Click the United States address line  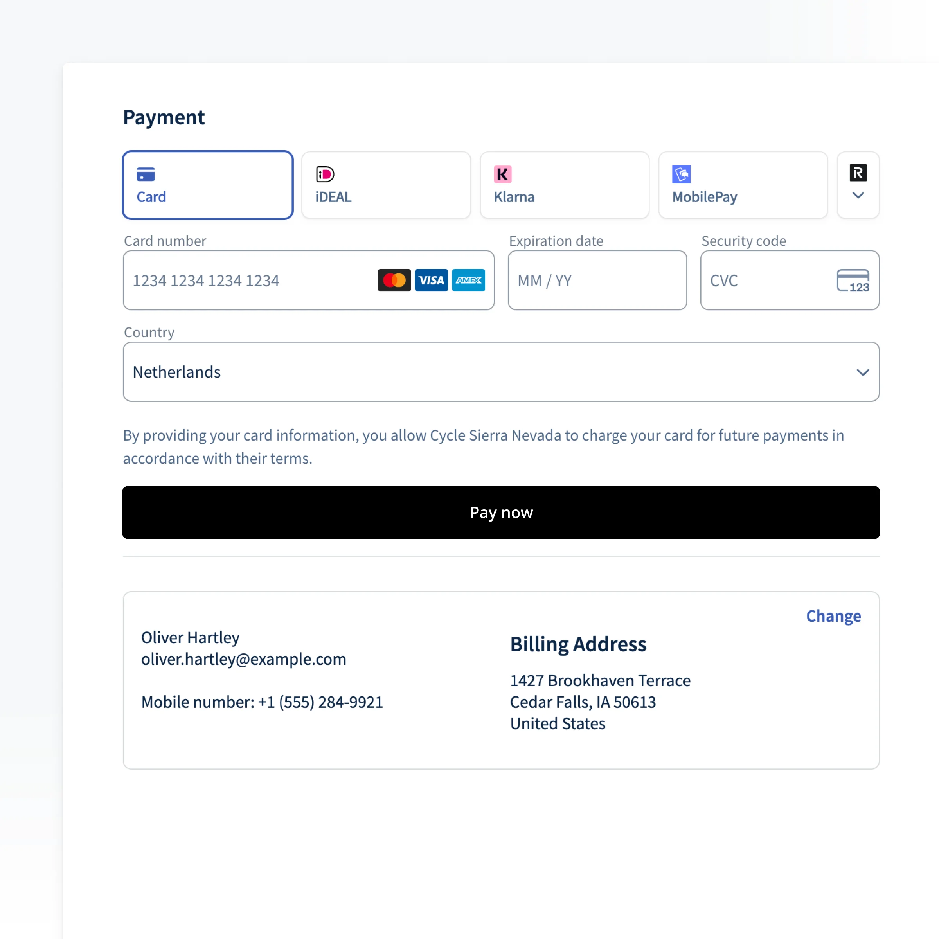coord(558,724)
